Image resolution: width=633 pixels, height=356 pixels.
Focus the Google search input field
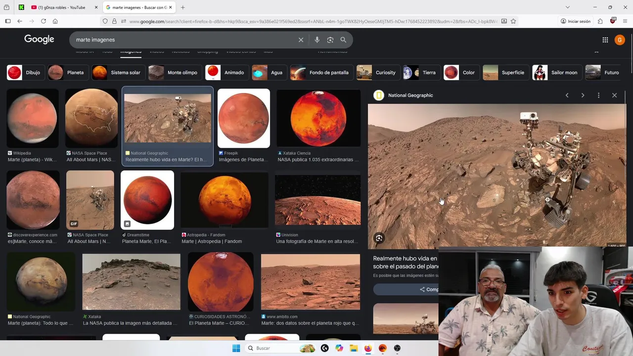coord(183,40)
